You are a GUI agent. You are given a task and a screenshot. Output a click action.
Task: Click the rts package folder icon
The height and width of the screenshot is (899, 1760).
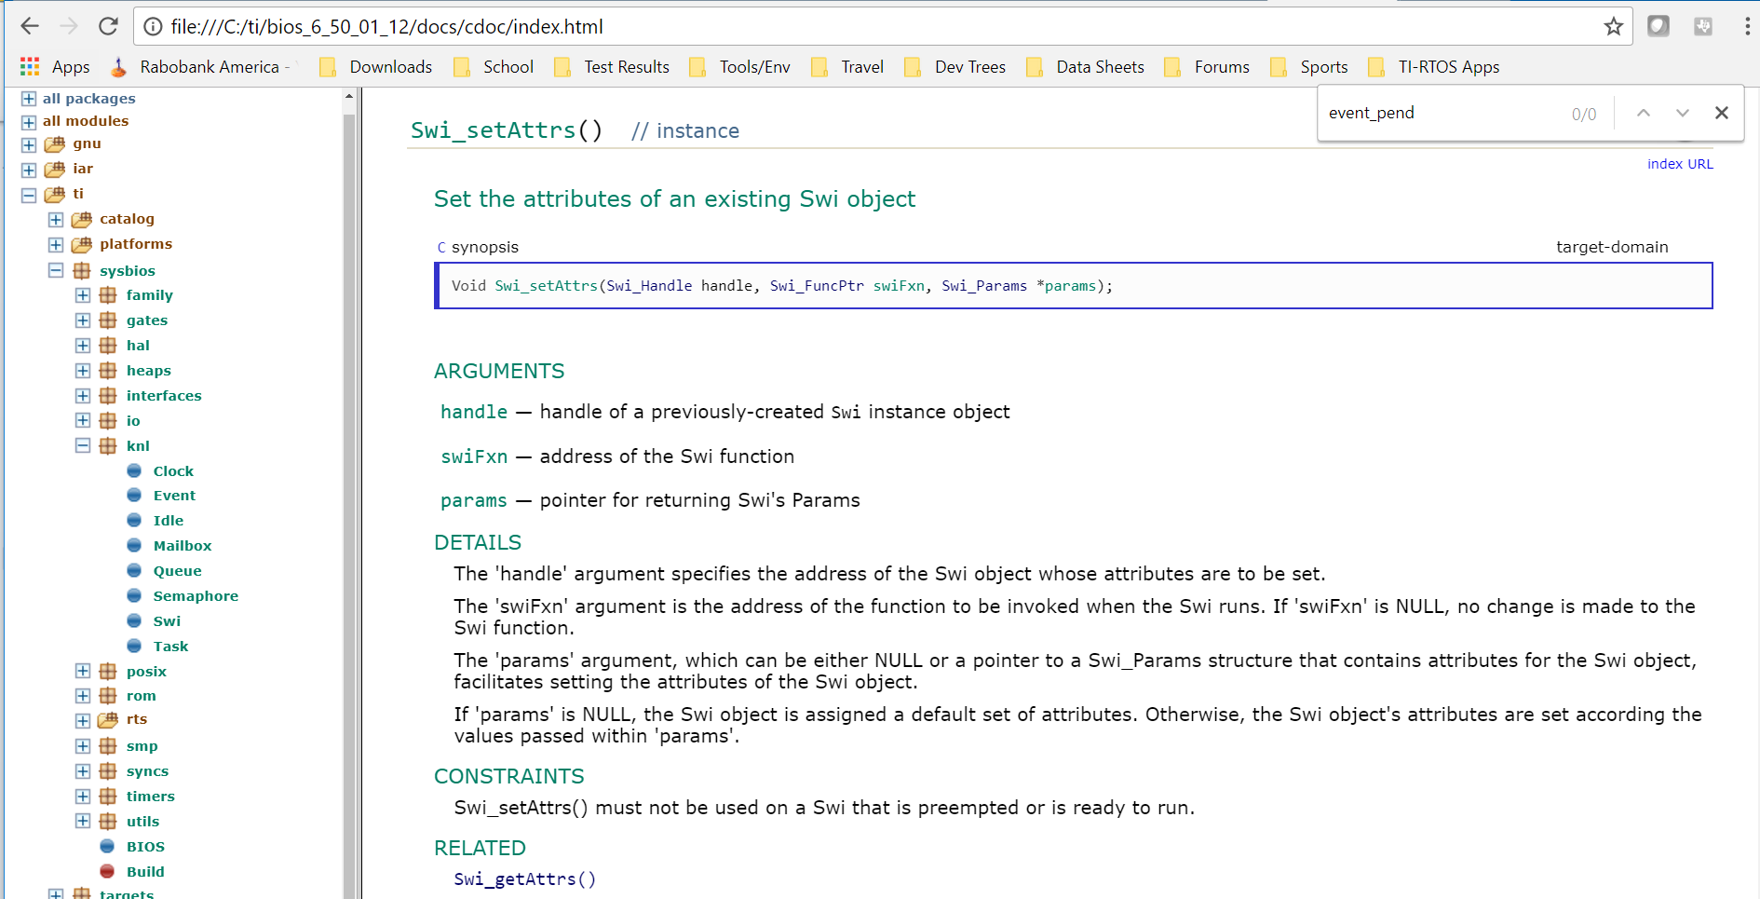[108, 719]
